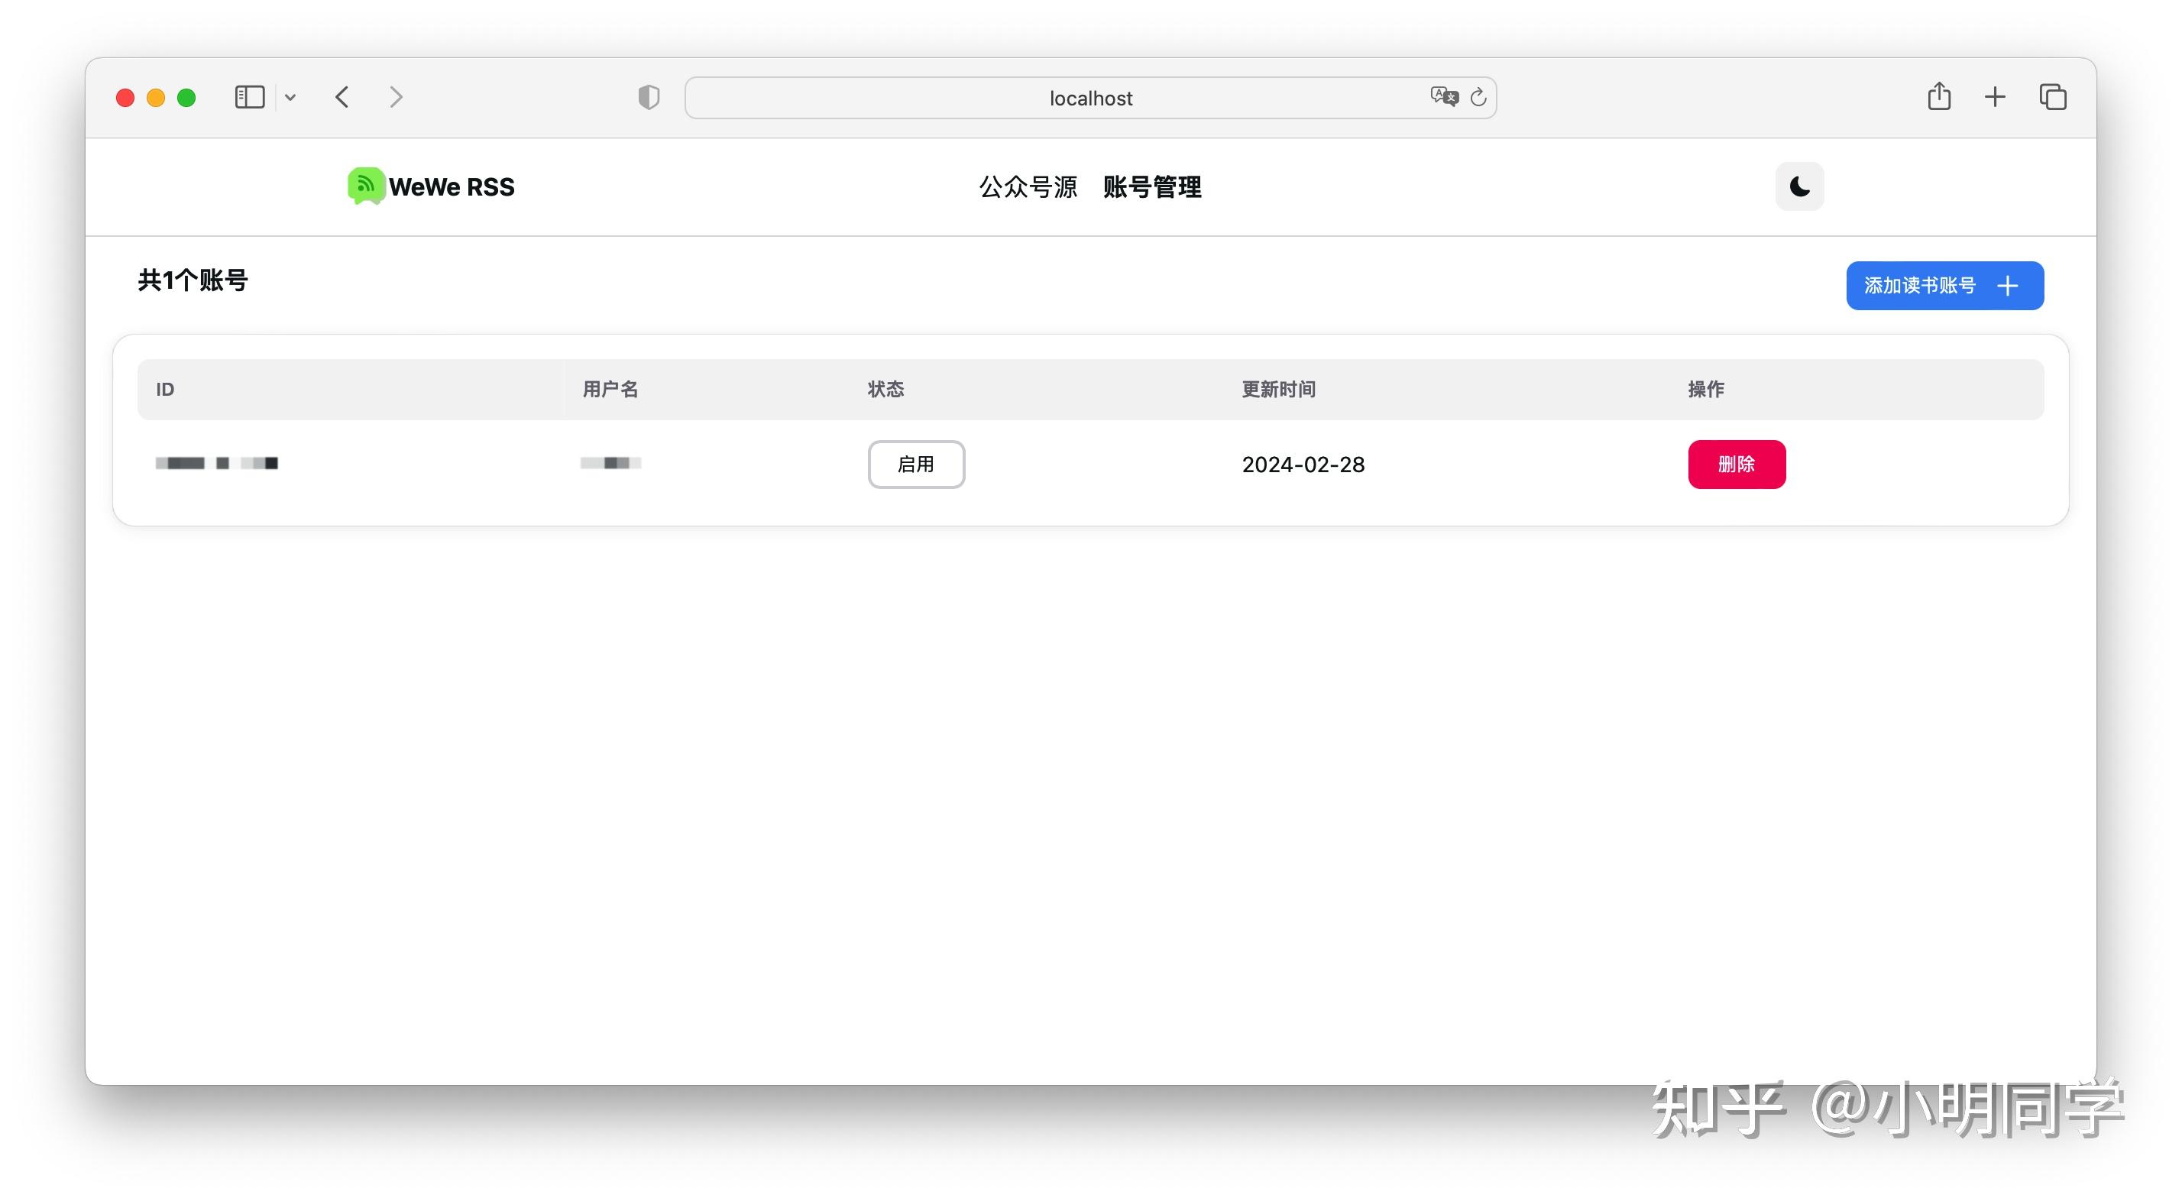Screen dimensions: 2182x1198
Task: Click the privacy shield icon
Action: (x=649, y=98)
